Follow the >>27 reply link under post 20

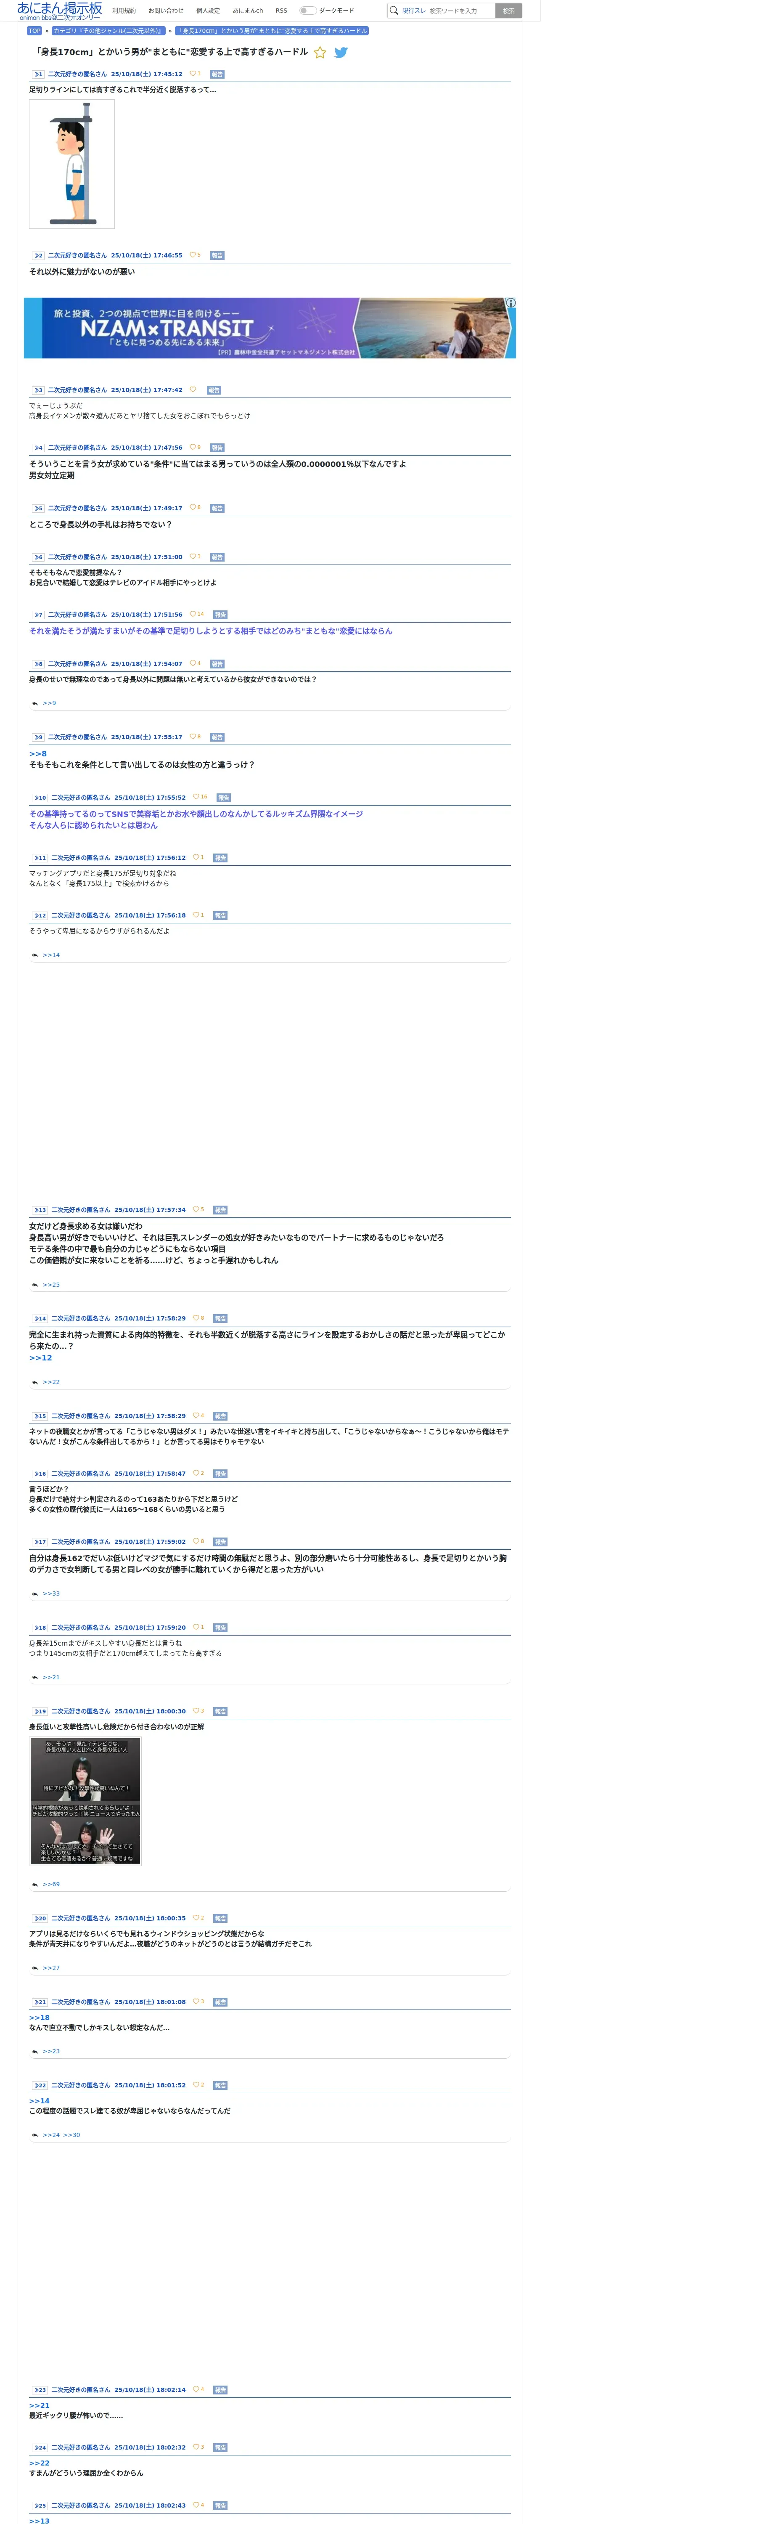tap(51, 1967)
